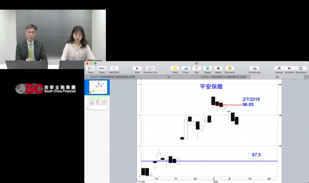Toggle the Document sidebar
The width and height of the screenshot is (309, 183).
click(x=301, y=68)
